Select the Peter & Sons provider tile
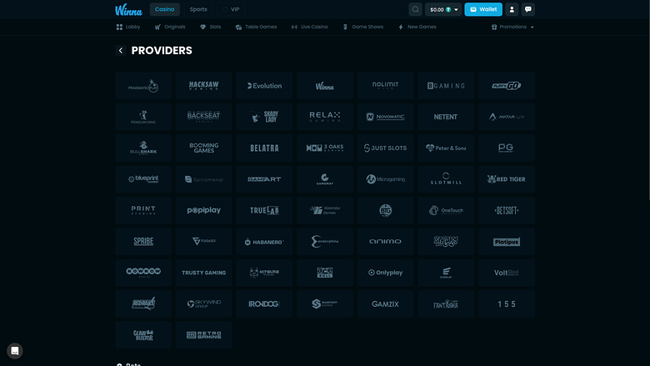The height and width of the screenshot is (366, 650). [446, 148]
